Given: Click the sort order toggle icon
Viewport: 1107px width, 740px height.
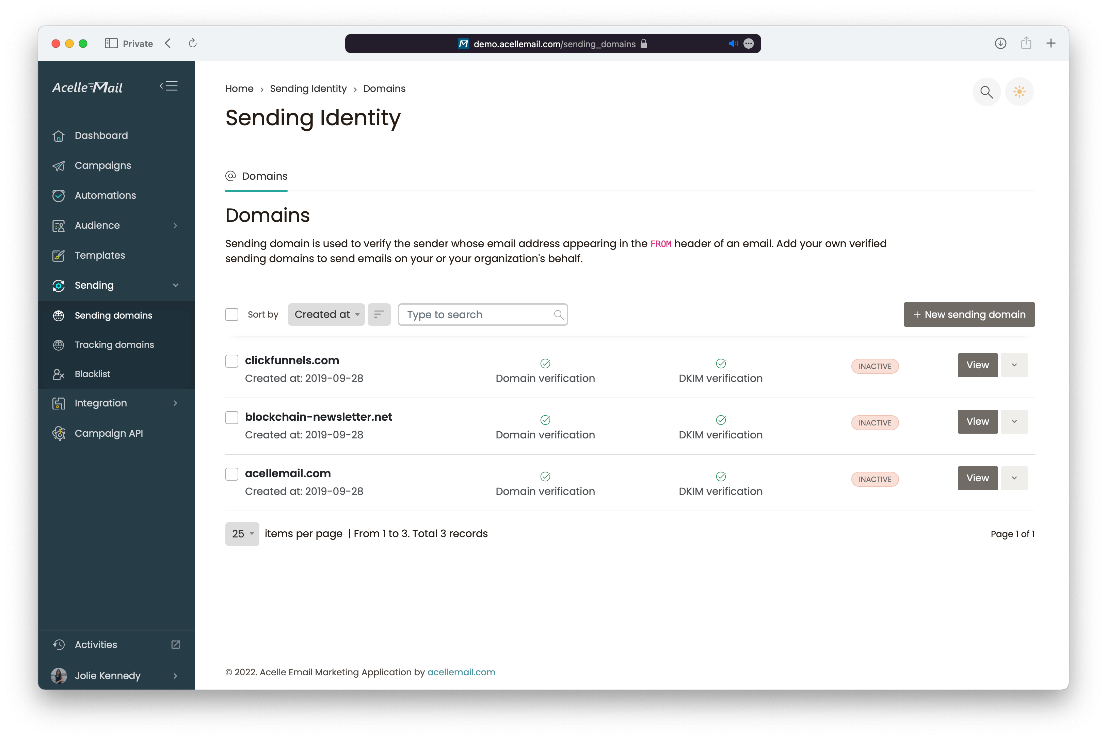Looking at the screenshot, I should (x=379, y=314).
